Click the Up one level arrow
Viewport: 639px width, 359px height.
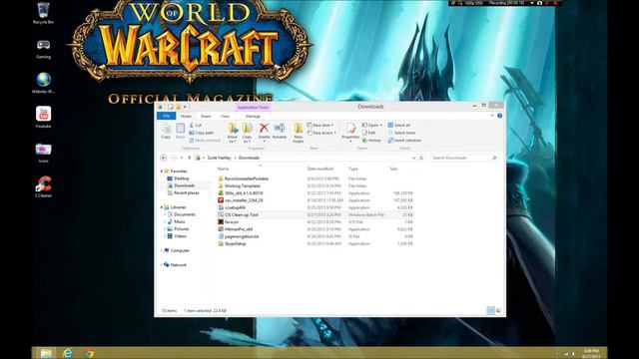[189, 158]
